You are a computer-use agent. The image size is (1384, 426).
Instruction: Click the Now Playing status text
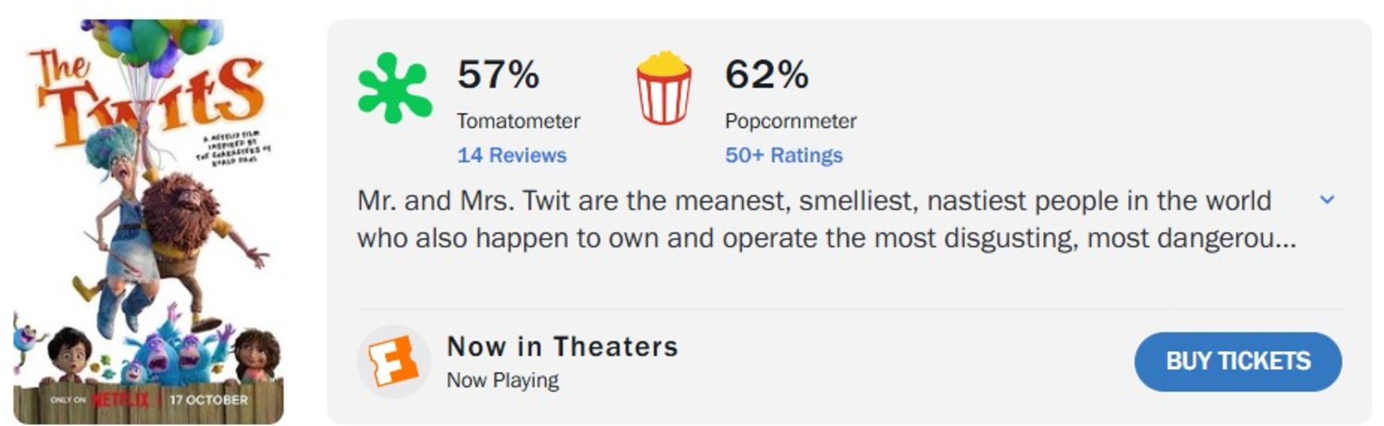pos(502,380)
